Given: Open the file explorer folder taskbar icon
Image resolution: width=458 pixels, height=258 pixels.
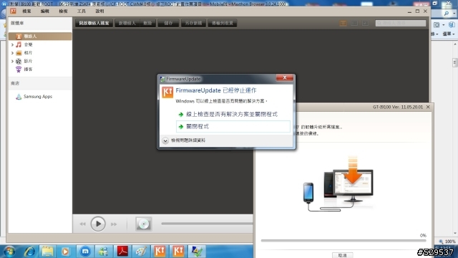Looking at the screenshot, I should [47, 252].
